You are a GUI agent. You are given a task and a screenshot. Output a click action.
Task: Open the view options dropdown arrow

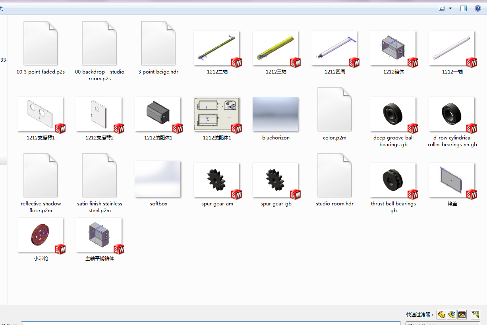tap(450, 8)
